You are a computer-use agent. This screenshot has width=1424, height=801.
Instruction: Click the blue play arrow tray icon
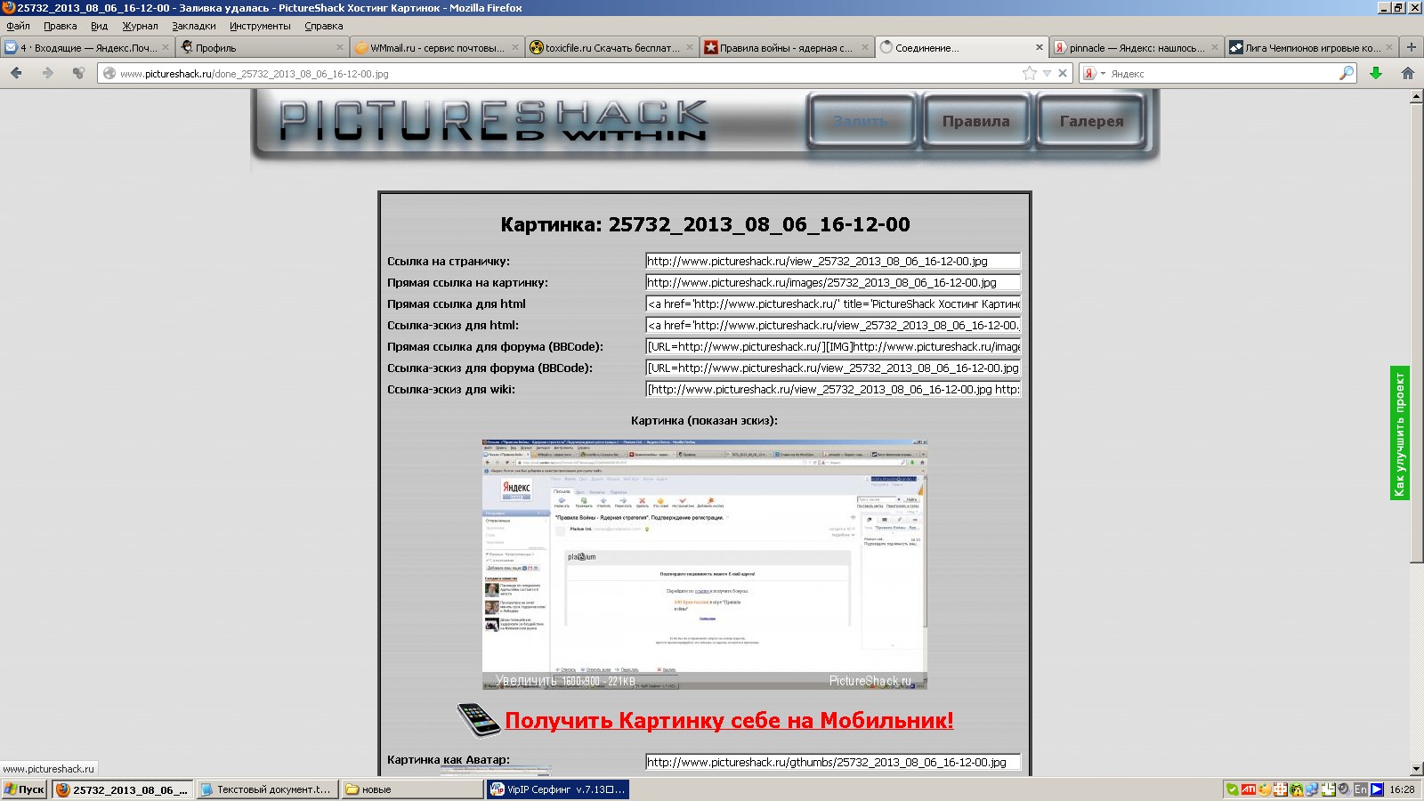click(x=1377, y=789)
